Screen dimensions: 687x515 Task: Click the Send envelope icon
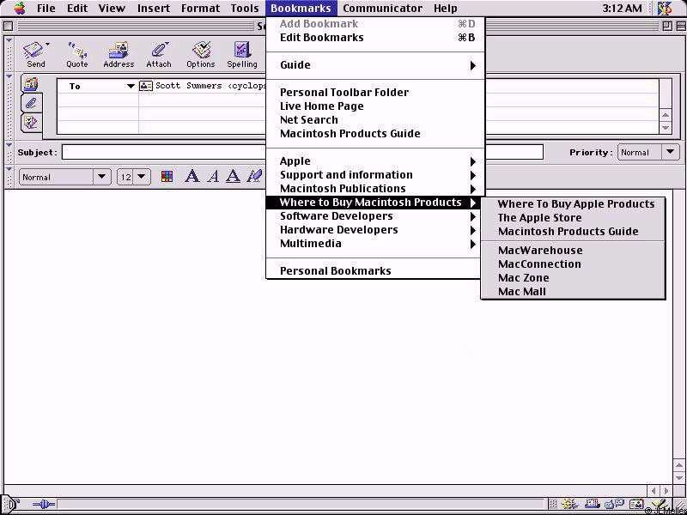pos(34,50)
